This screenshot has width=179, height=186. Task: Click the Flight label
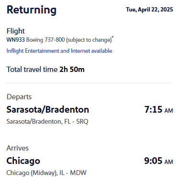point(16,31)
